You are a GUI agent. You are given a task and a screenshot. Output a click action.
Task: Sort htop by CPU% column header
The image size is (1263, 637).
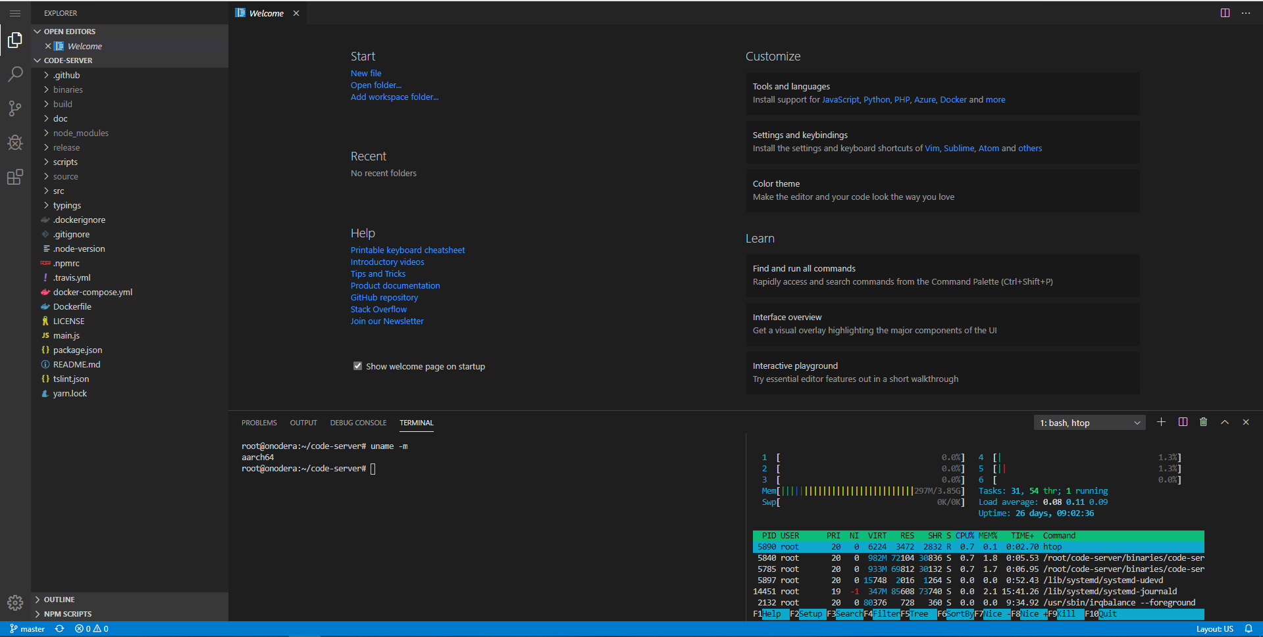(x=964, y=536)
